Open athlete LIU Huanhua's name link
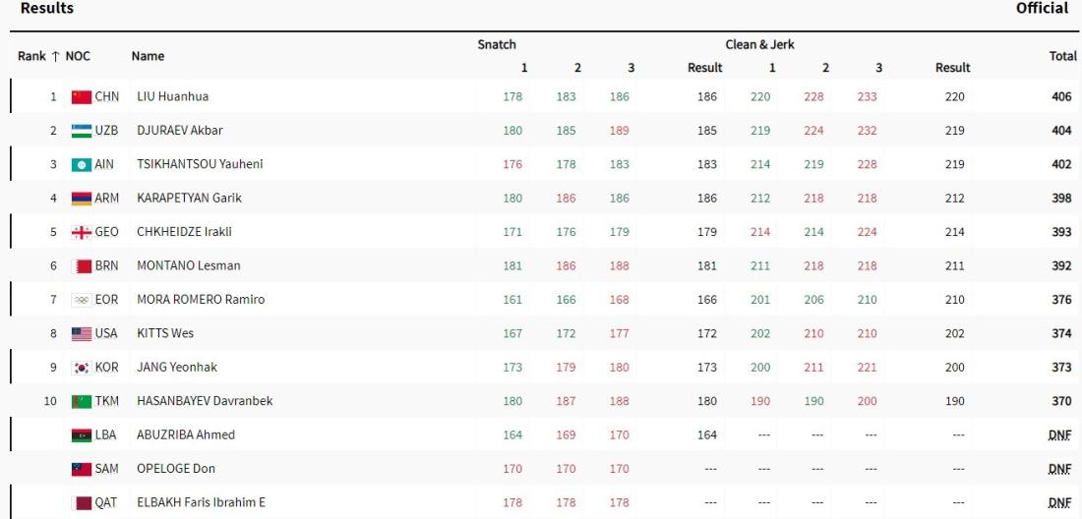The image size is (1082, 519). pos(172,97)
